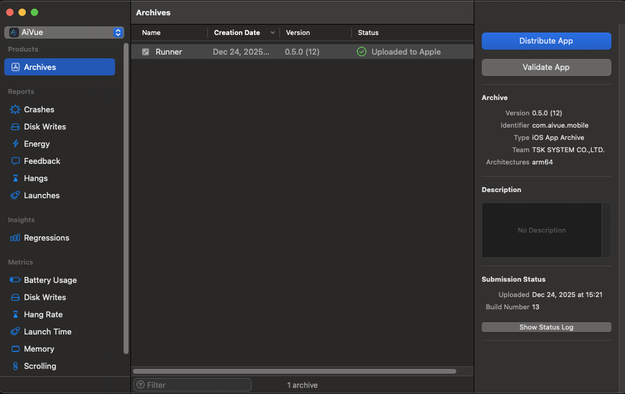Click the uploaded Dec 24, 2025 at 15:21 value

coord(567,295)
